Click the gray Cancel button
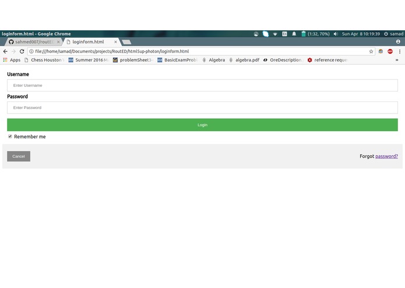 19,156
